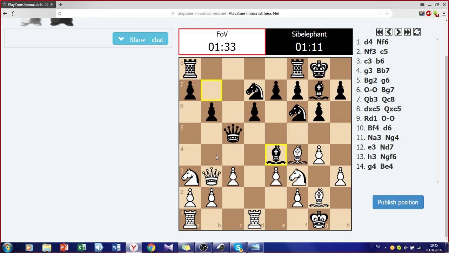
Task: Click Sibelephant player clock panel
Action: [x=309, y=42]
